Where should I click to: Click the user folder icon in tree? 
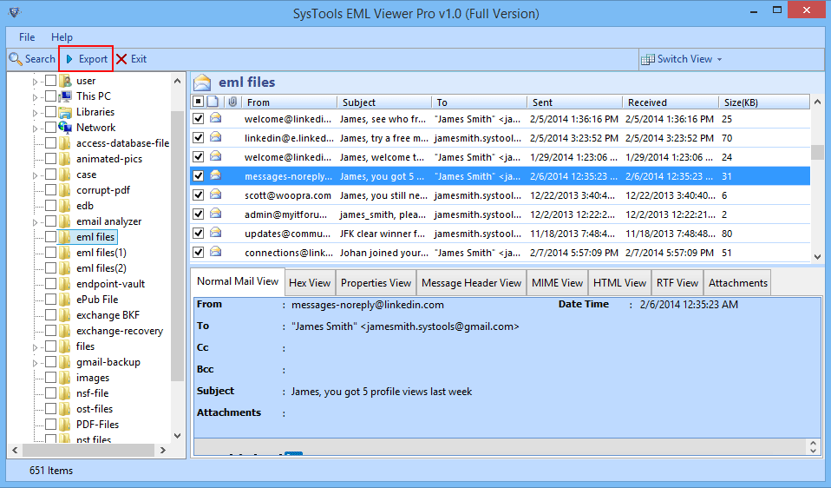[x=65, y=81]
